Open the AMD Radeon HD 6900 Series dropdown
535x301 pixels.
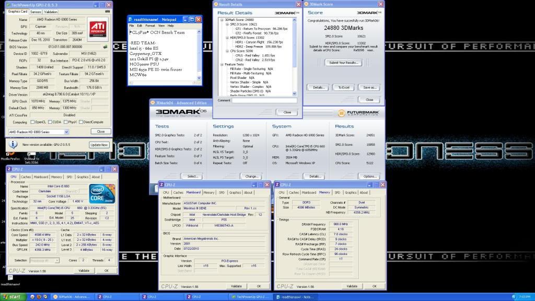coord(37,132)
